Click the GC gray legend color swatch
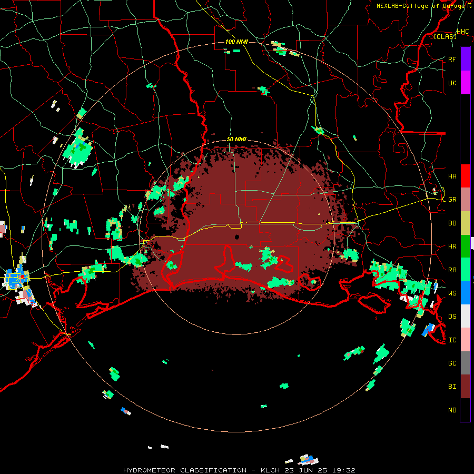 tap(465, 363)
